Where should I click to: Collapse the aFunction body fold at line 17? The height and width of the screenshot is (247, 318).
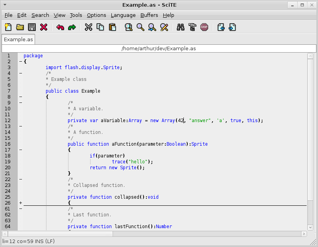point(20,150)
